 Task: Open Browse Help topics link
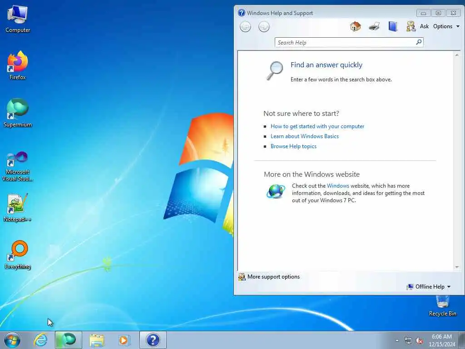pos(293,146)
